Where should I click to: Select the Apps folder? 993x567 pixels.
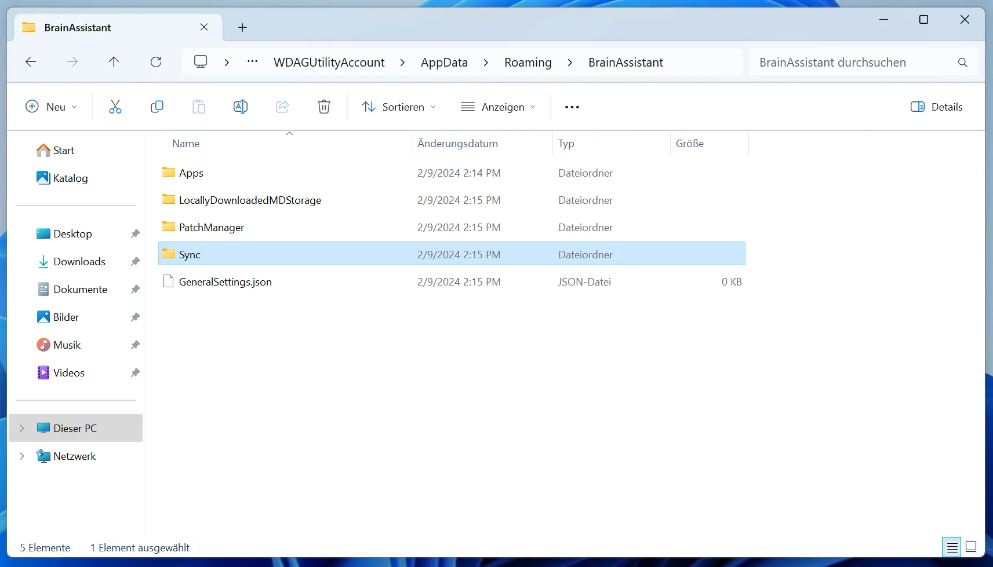(x=452, y=173)
